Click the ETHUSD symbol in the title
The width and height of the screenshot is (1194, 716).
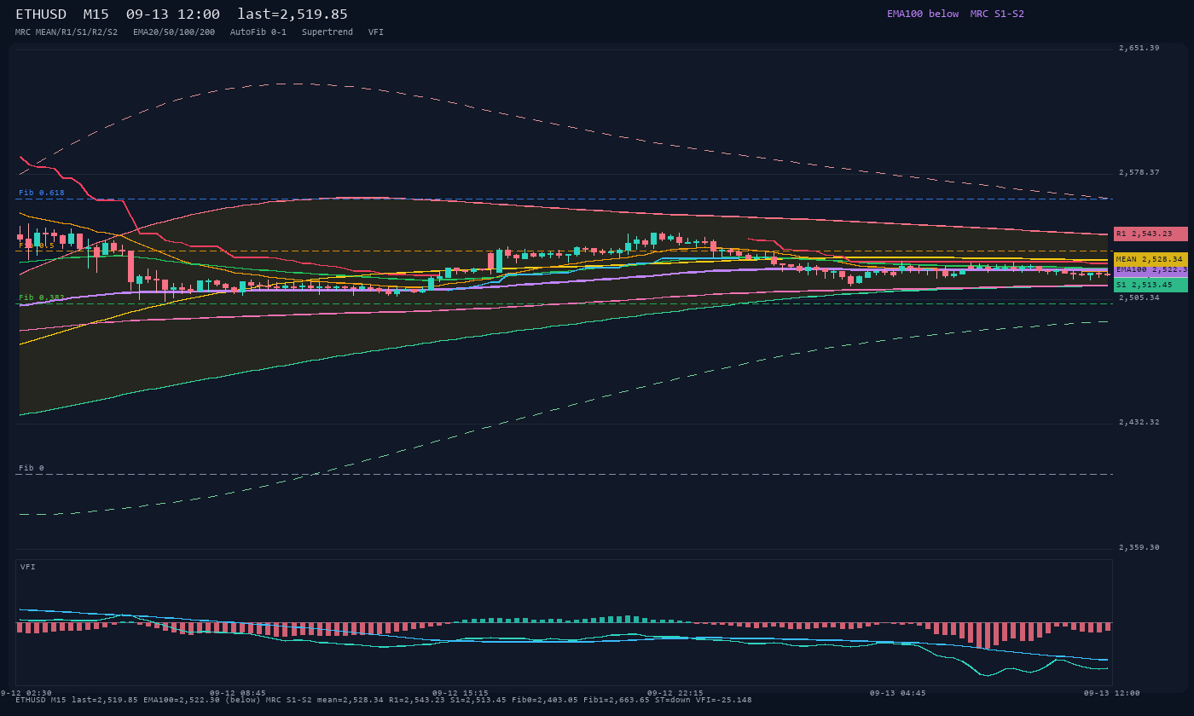click(x=41, y=14)
